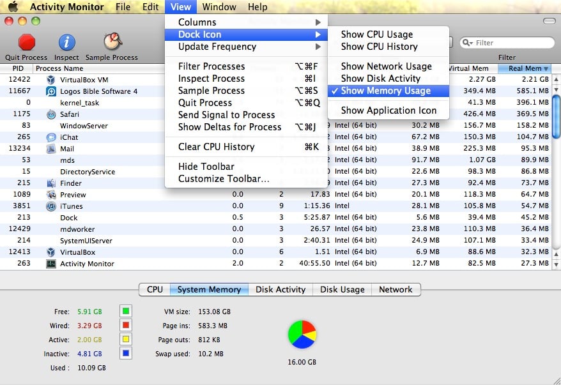Click the Mail process icon
561x385 pixels.
[51, 149]
